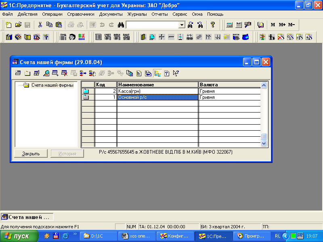Click Edit row pencil icon in accounts toolbar
This screenshot has width=323, height=242.
[x=37, y=73]
